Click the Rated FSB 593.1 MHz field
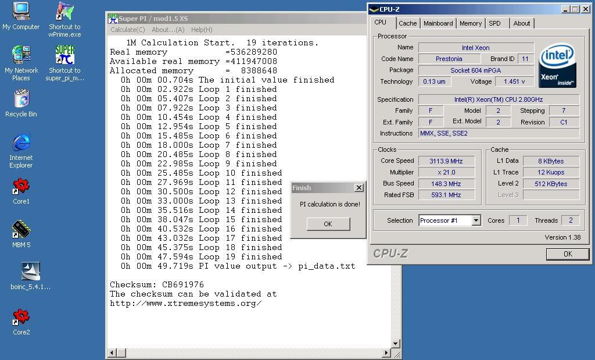Image resolution: width=595 pixels, height=360 pixels. tap(446, 195)
